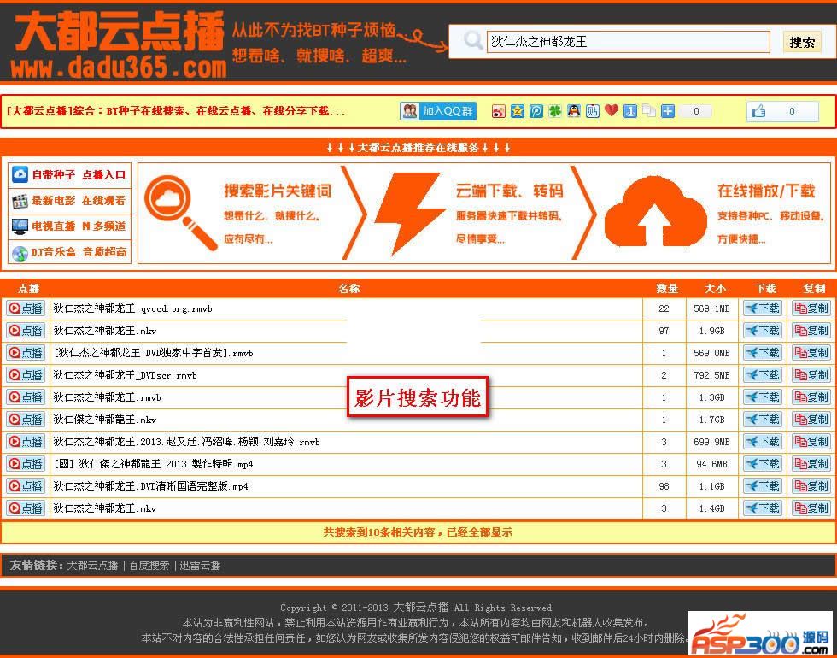Play 狄仁杰之神都龙王.2013.赵又廷 file with 点播
Viewport: 837px width, 658px height.
point(26,442)
